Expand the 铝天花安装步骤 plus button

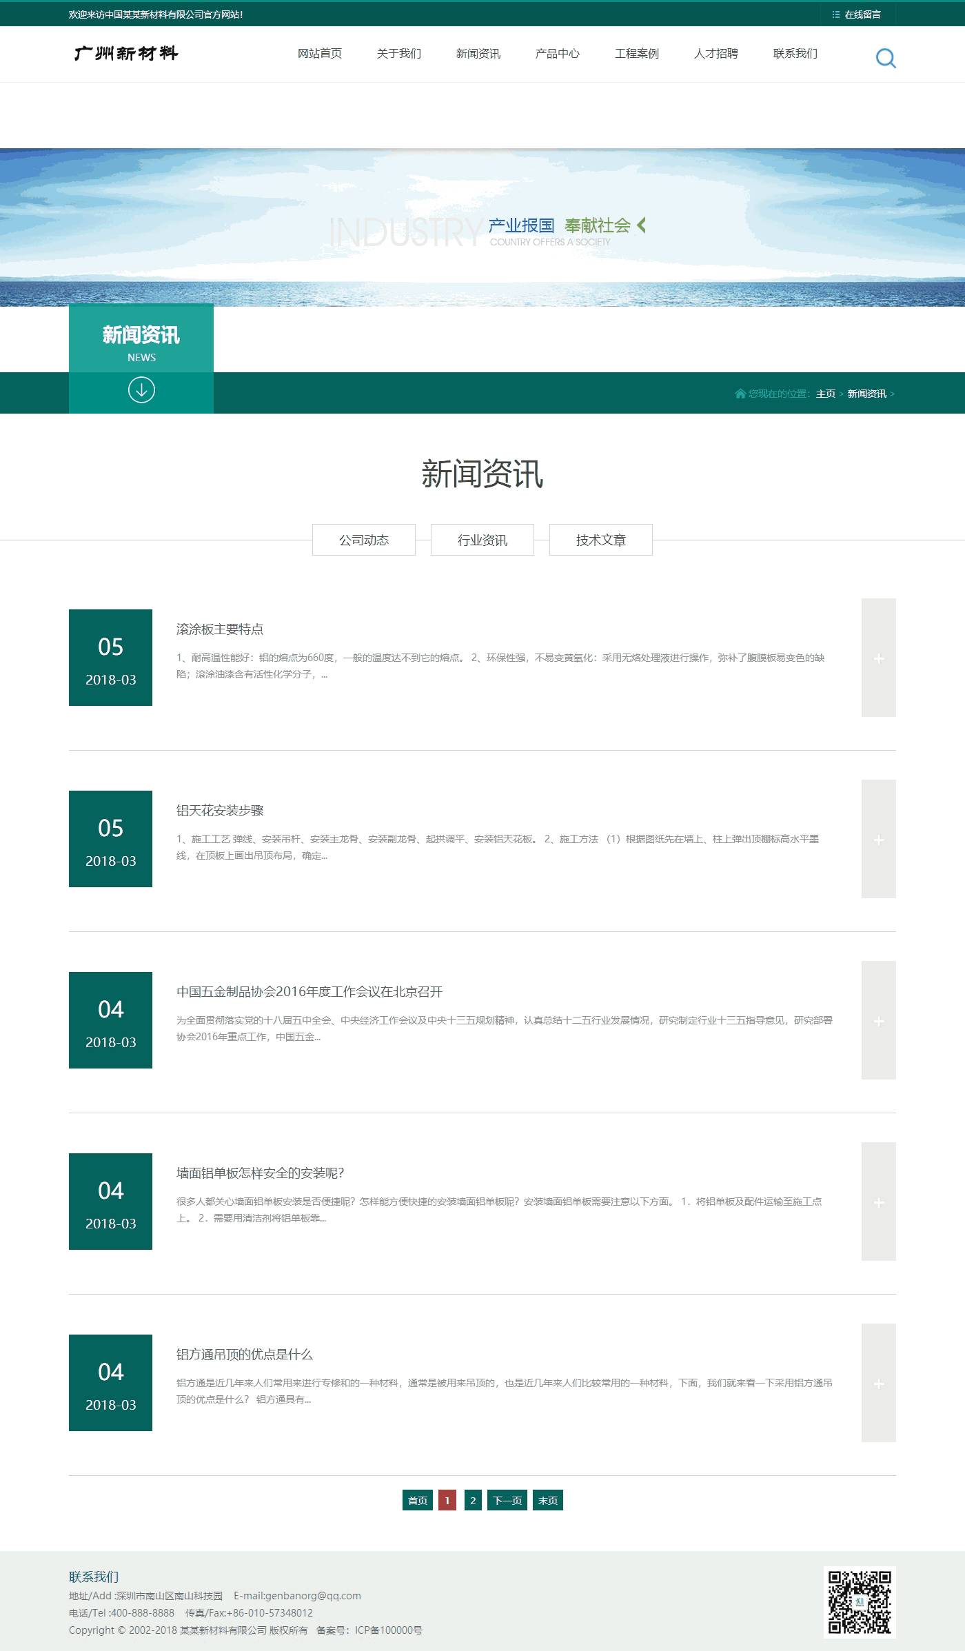click(879, 839)
